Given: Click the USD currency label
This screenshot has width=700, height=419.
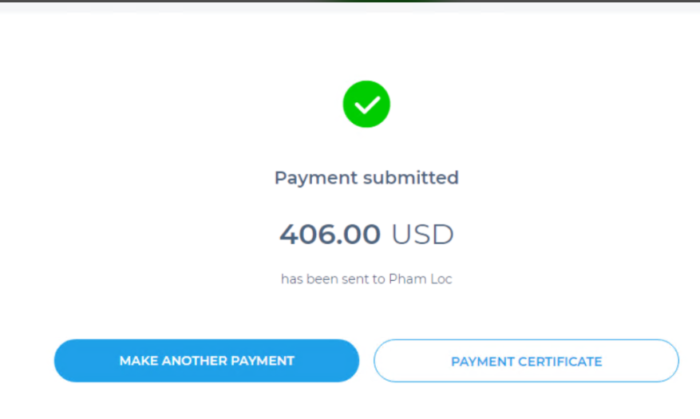Looking at the screenshot, I should coord(422,234).
